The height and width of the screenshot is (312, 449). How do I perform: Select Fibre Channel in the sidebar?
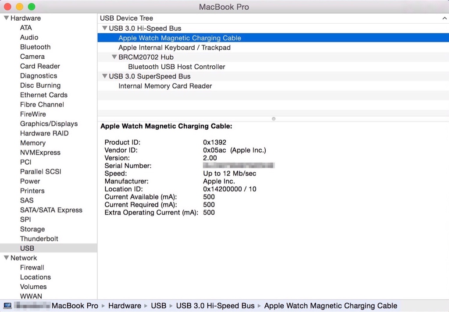[42, 104]
